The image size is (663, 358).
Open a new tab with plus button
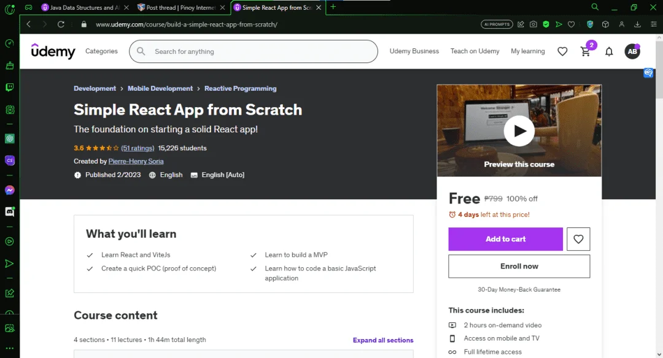(x=333, y=7)
